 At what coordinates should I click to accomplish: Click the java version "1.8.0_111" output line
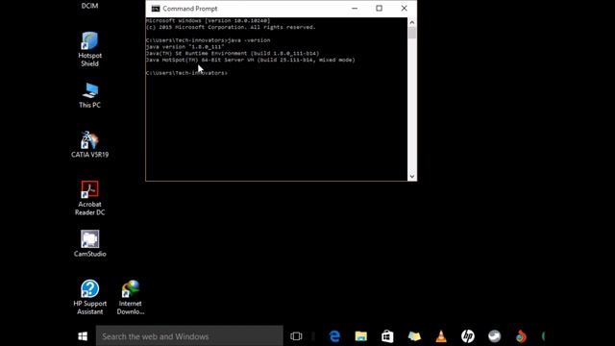click(x=184, y=47)
